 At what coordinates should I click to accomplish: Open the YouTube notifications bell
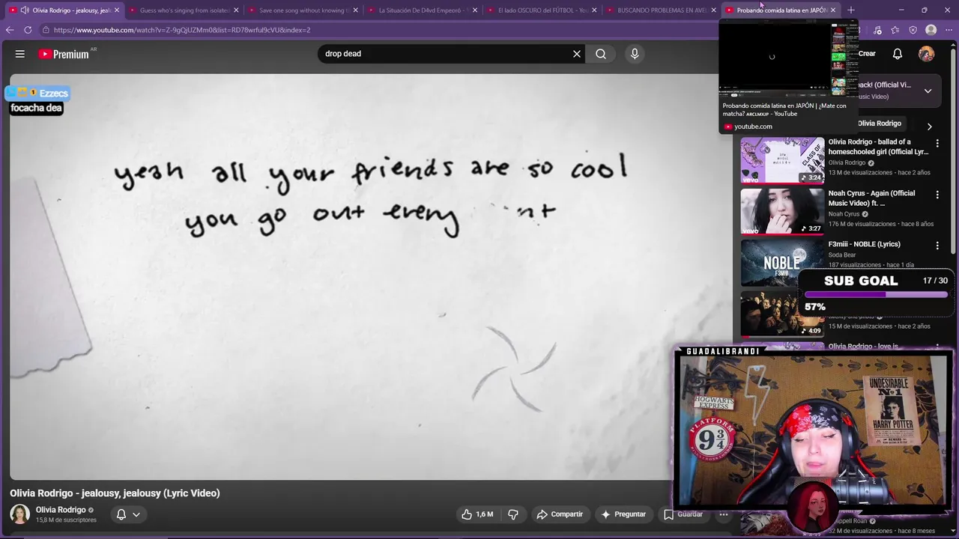pos(898,54)
